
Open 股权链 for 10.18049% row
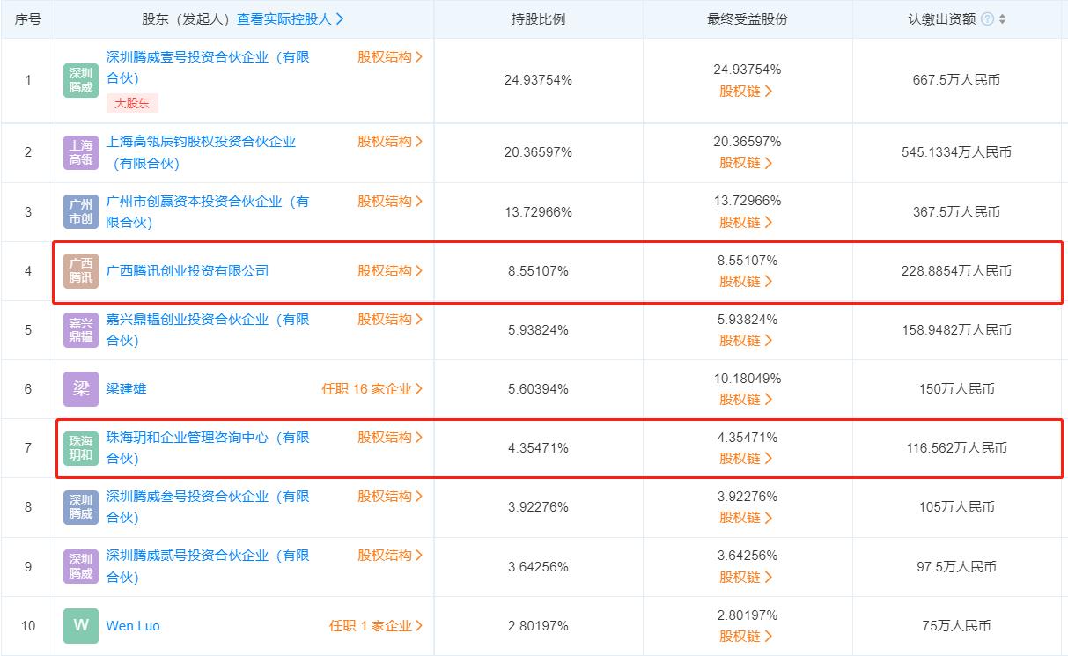tap(747, 400)
